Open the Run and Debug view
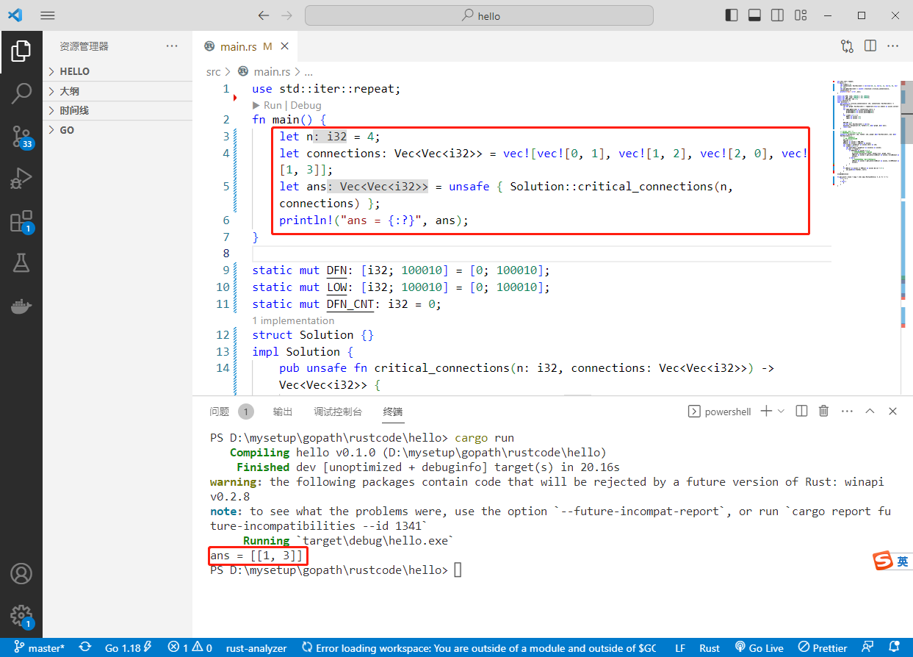Viewport: 913px width, 657px height. [x=21, y=179]
